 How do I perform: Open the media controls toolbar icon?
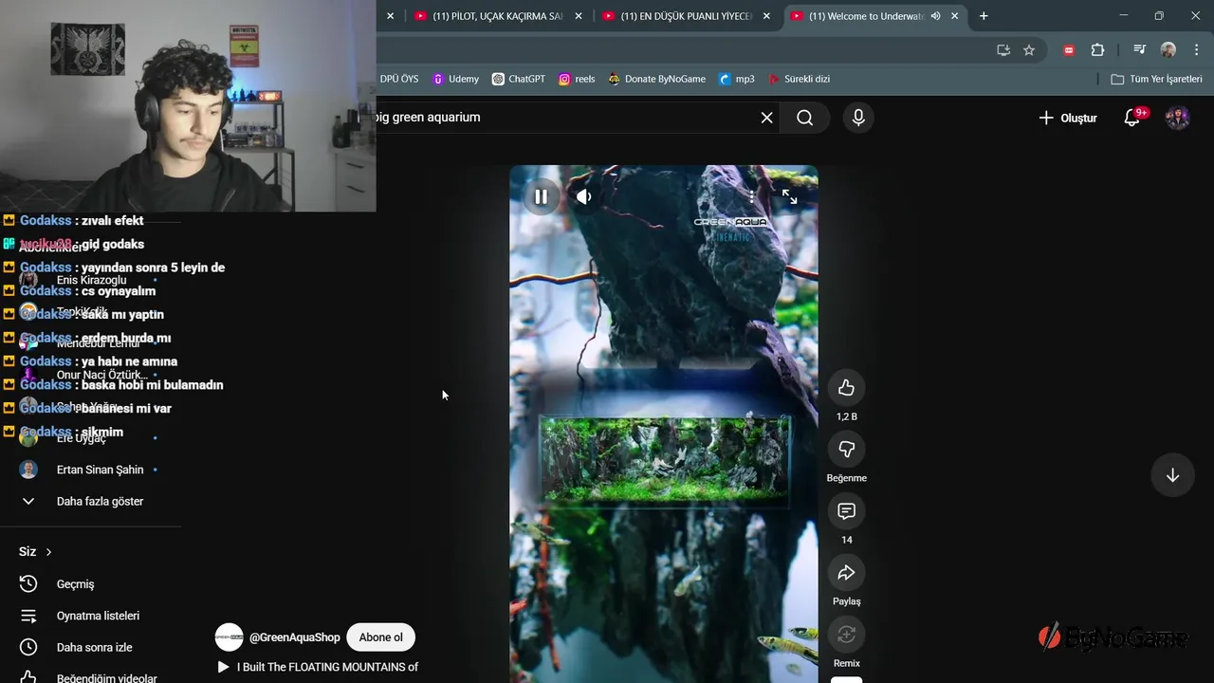[x=1139, y=50]
